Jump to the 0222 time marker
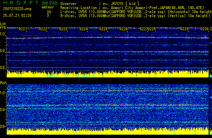212x138 pixels. click(x=43, y=29)
